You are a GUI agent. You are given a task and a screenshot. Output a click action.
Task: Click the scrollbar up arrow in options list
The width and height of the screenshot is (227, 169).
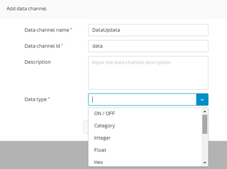[x=205, y=111]
